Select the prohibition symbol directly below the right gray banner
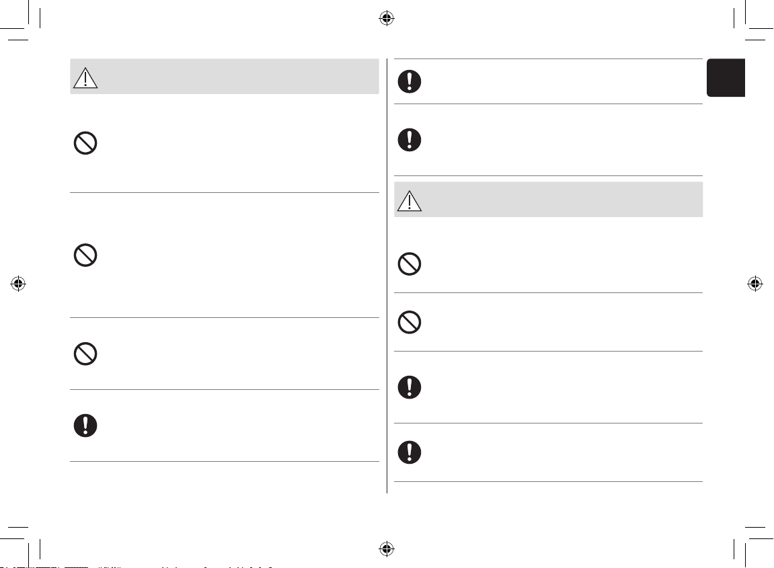The height and width of the screenshot is (568, 774). [x=410, y=264]
